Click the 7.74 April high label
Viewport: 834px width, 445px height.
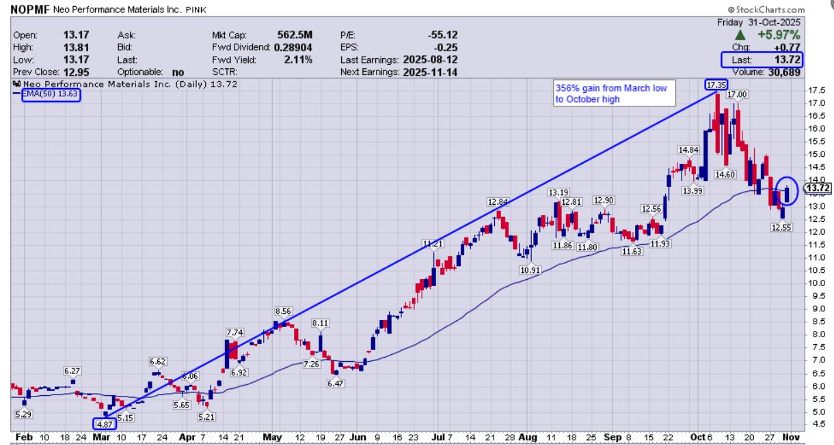tap(235, 332)
